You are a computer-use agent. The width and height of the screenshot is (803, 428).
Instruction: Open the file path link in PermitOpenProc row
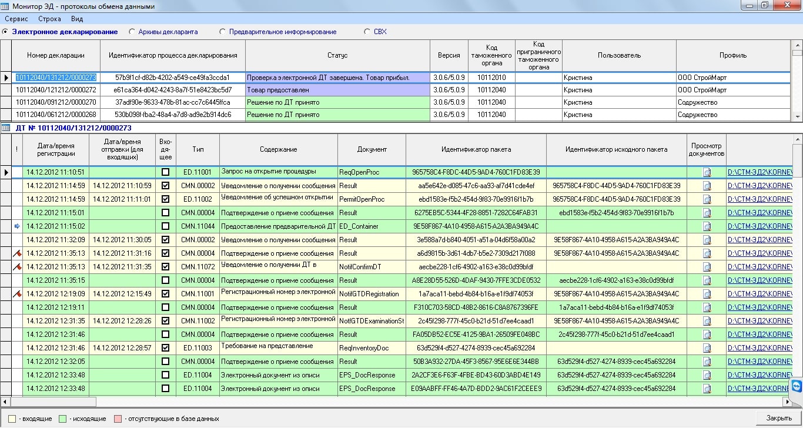pyautogui.click(x=759, y=199)
